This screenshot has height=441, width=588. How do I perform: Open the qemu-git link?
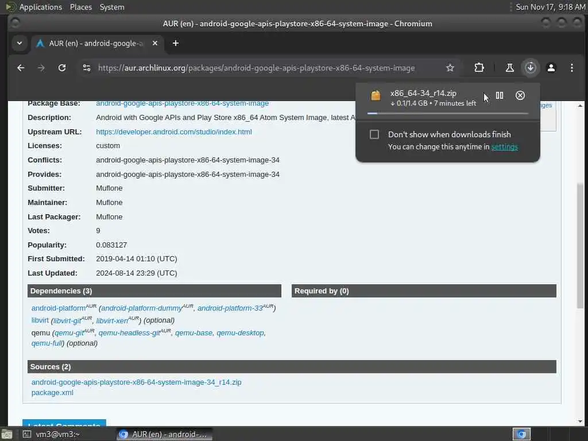pyautogui.click(x=69, y=333)
